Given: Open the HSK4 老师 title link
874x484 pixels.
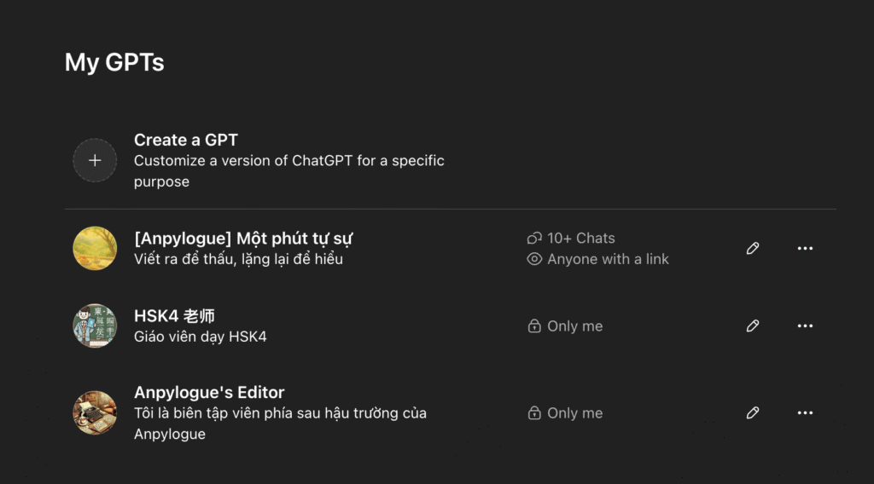Looking at the screenshot, I should pos(174,316).
